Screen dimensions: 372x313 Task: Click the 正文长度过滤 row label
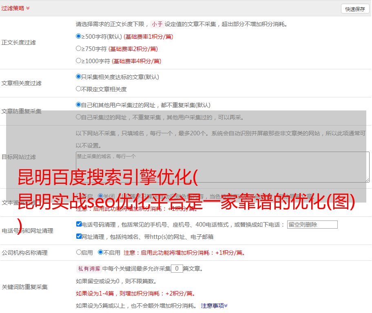coord(19,42)
